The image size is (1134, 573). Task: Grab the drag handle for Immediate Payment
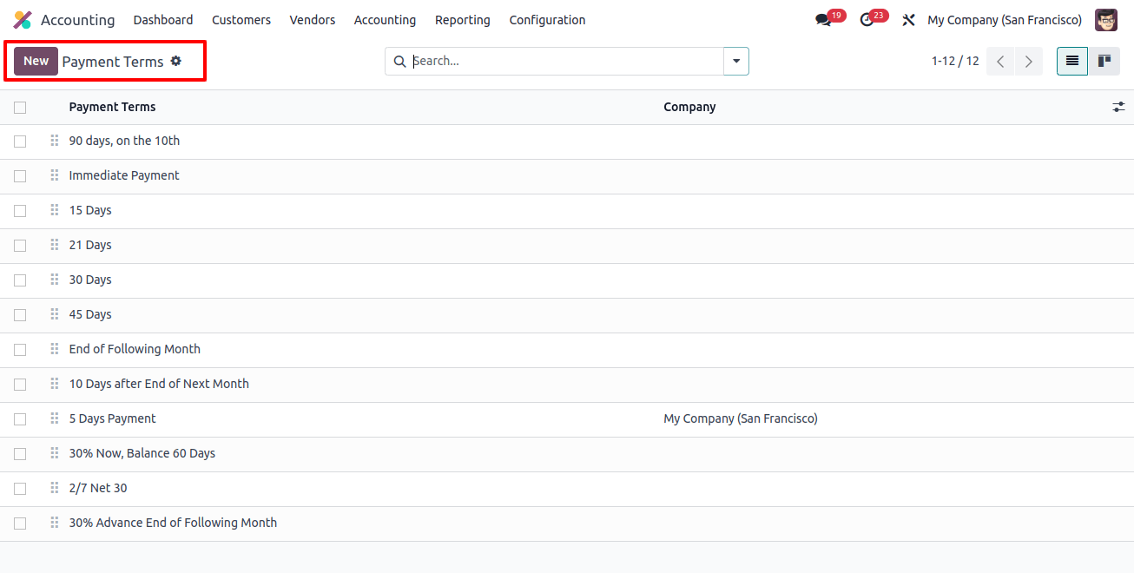click(55, 175)
